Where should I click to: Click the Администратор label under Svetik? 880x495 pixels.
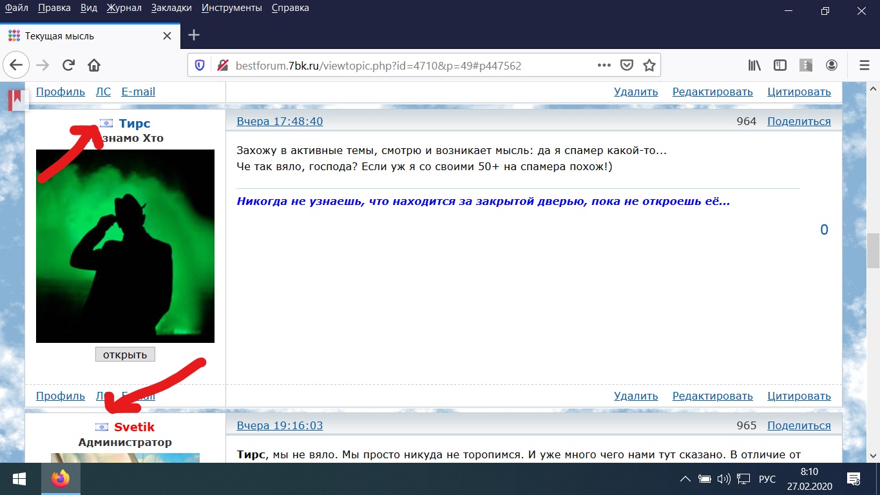(125, 442)
